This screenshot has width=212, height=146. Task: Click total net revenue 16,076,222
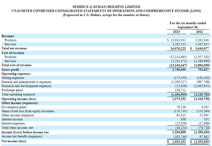point(178,49)
